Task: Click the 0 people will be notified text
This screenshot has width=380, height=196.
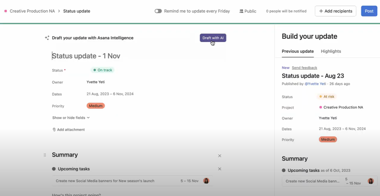Action: (x=286, y=11)
